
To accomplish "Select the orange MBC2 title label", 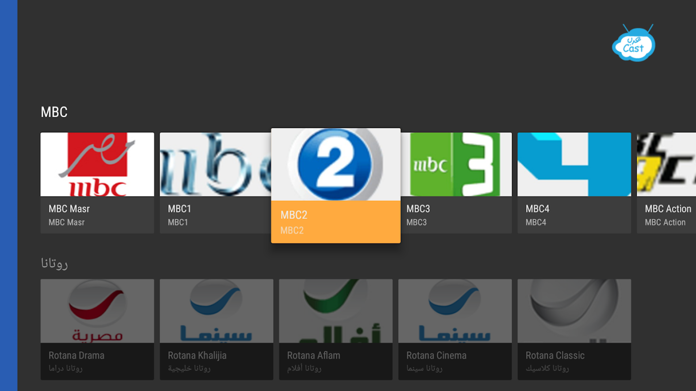I will coord(294,215).
